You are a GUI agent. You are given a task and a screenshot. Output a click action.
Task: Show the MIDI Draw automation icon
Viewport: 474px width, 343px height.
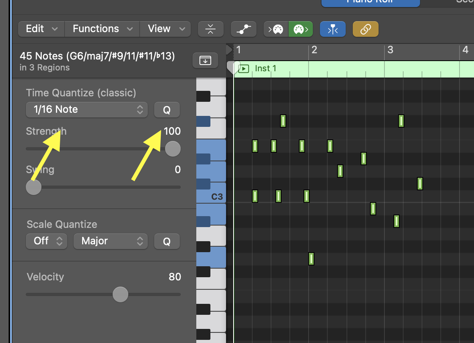tap(243, 29)
